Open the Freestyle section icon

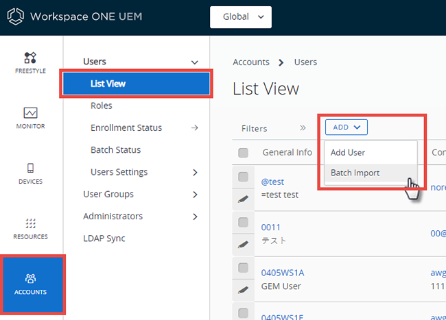[30, 58]
